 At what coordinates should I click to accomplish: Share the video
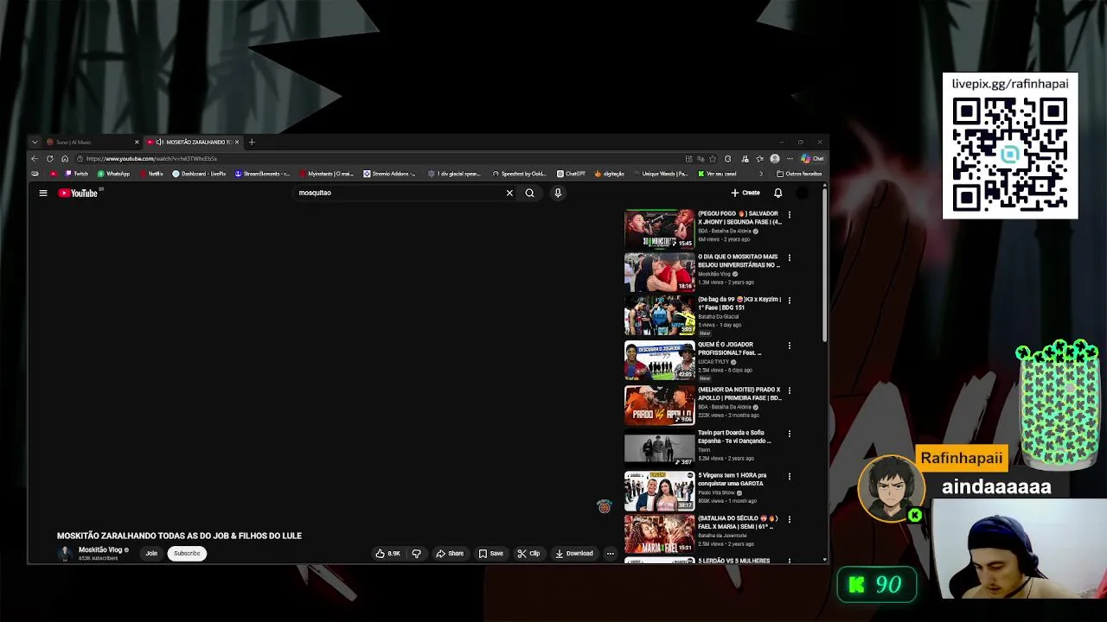[450, 554]
